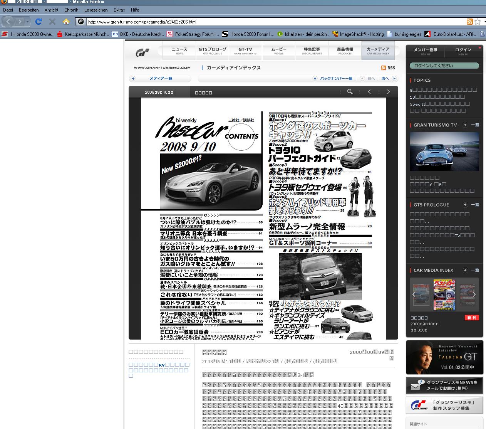Open the back/forward history dropdown arrow
The image size is (486, 429).
pos(28,22)
